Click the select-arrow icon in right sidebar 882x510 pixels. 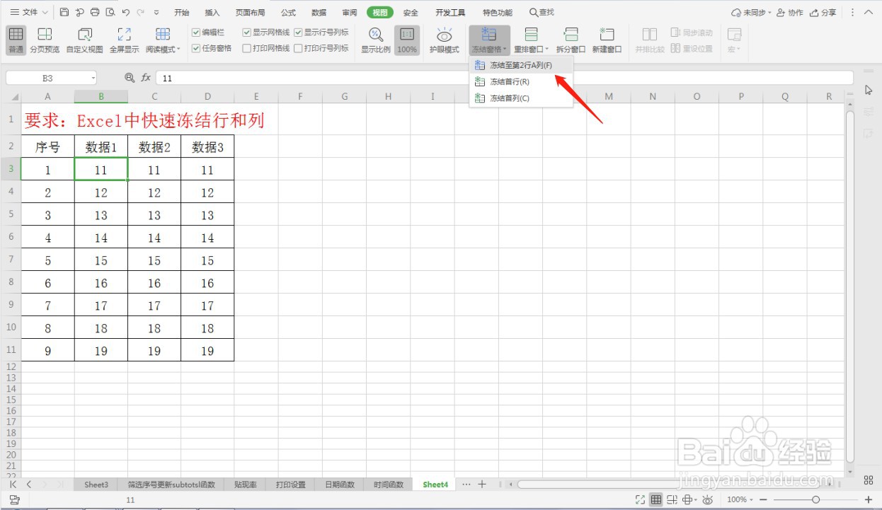pyautogui.click(x=869, y=90)
